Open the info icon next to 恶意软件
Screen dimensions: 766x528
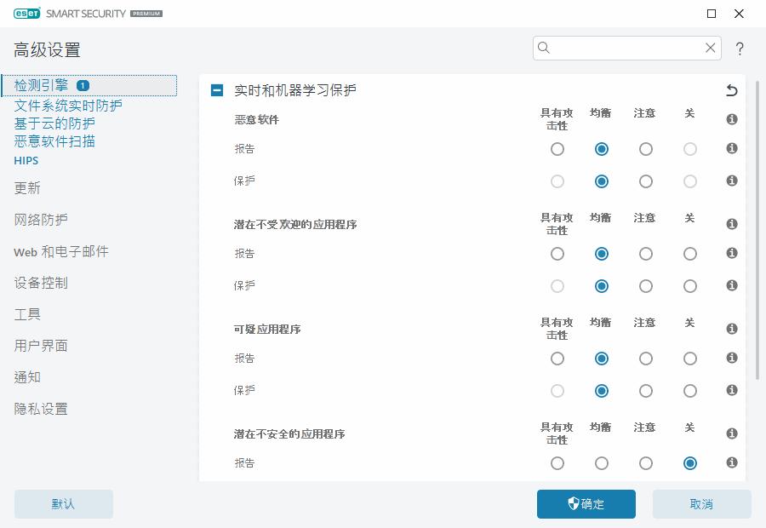pos(731,120)
